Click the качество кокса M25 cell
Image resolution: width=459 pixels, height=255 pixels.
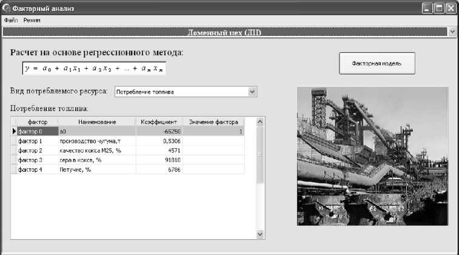(x=96, y=151)
